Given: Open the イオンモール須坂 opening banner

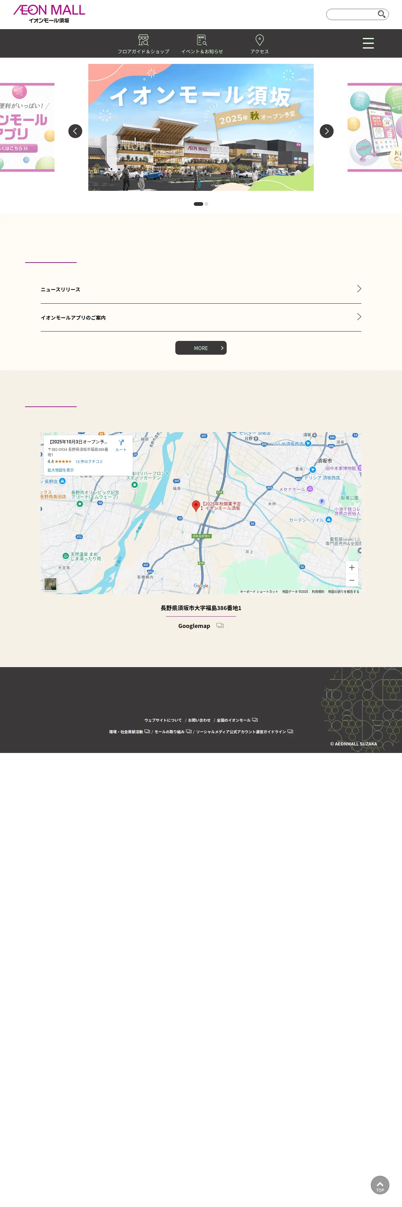Looking at the screenshot, I should coord(201,128).
